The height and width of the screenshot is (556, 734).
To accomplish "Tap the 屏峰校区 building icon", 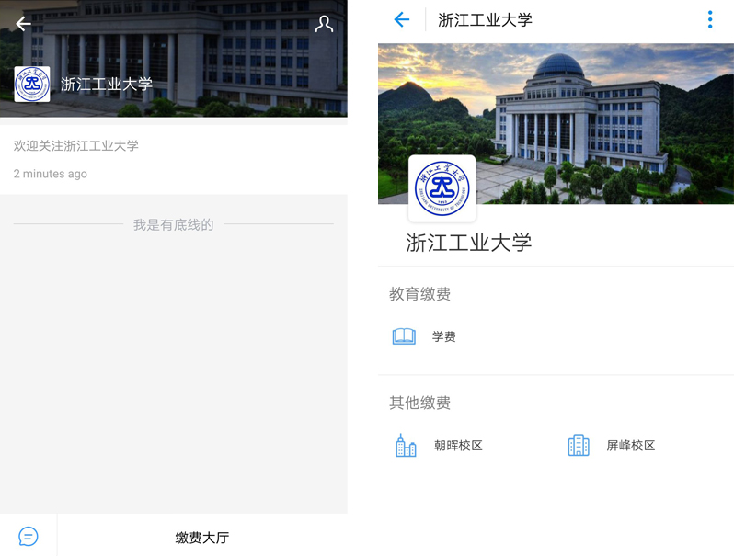I will 579,446.
